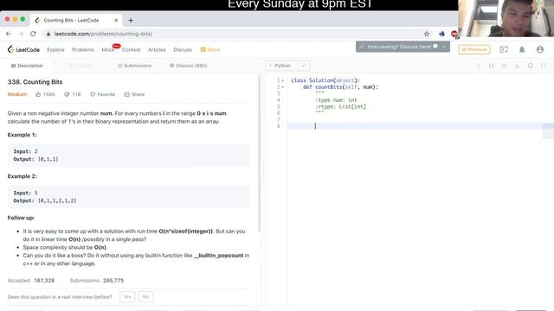
Task: Click the Interviewing? Discuss here banner
Action: coord(403,47)
